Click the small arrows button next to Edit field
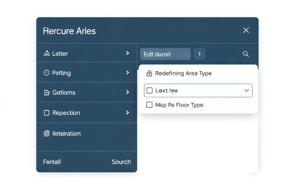This screenshot has width=296, height=189. point(199,54)
